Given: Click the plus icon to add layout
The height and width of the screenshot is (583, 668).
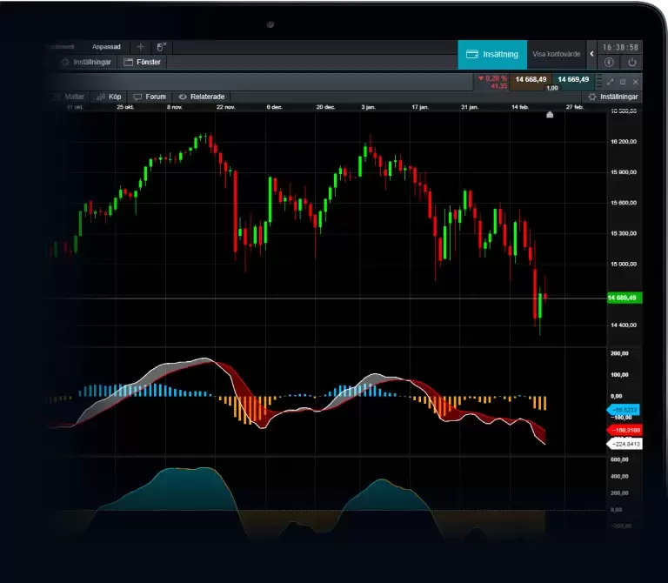Looking at the screenshot, I should click(141, 47).
